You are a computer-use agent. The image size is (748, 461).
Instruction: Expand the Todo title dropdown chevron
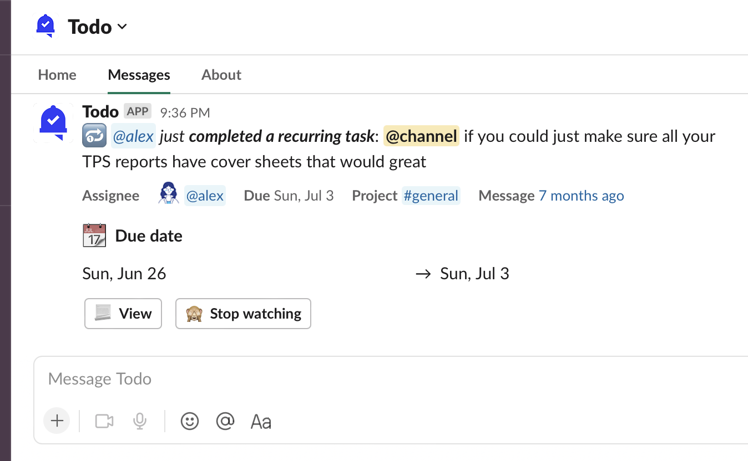pos(122,27)
